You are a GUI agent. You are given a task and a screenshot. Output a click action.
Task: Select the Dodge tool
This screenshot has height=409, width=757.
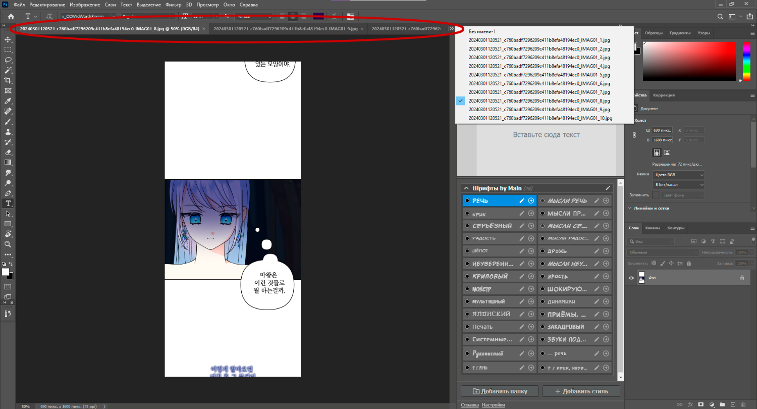pos(8,183)
